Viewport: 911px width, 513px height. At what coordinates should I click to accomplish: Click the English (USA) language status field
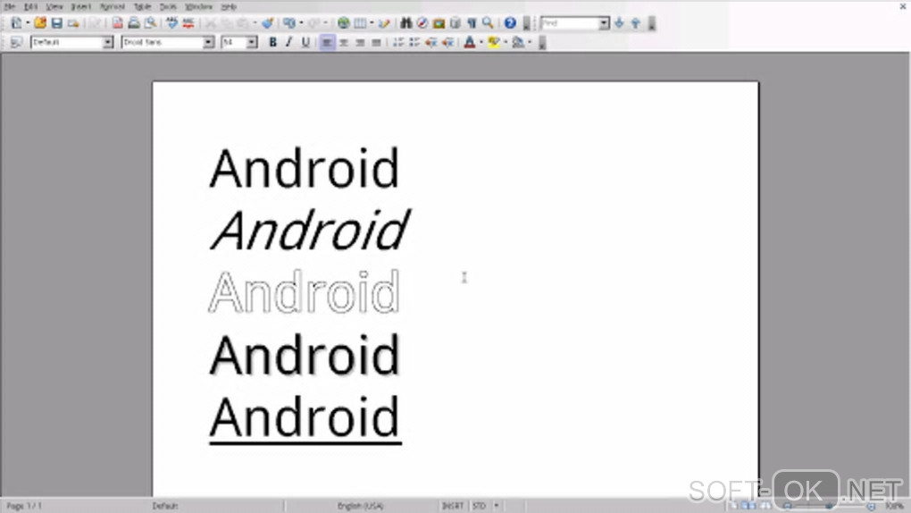[360, 506]
